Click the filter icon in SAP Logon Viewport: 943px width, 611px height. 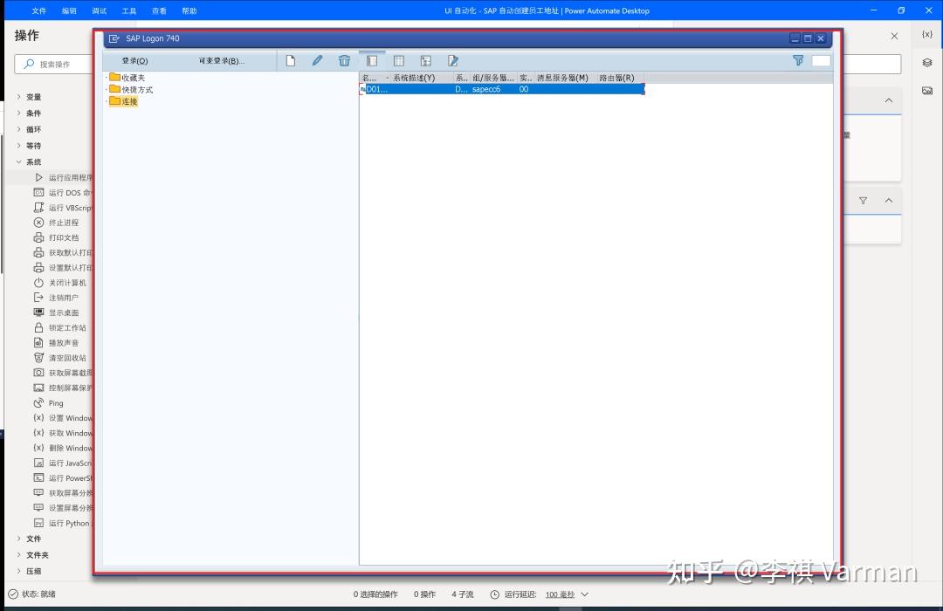tap(797, 60)
